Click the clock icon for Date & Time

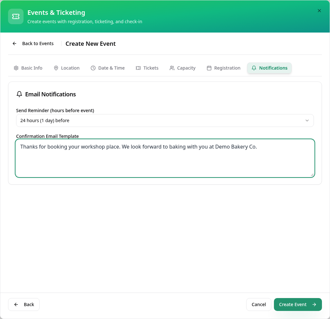coord(93,68)
